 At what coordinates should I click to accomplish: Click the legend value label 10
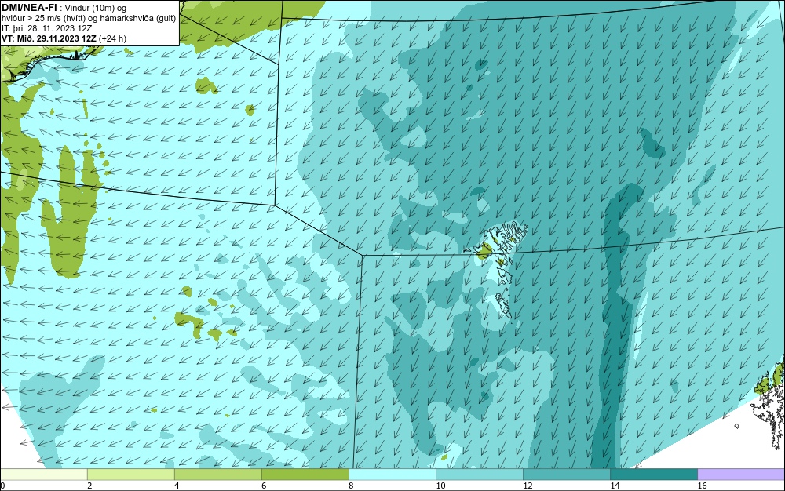click(440, 486)
